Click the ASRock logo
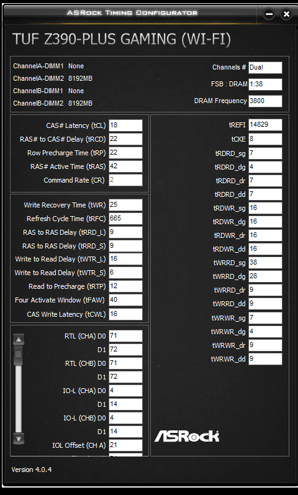Viewport: 298px width, 495px height. point(187,436)
